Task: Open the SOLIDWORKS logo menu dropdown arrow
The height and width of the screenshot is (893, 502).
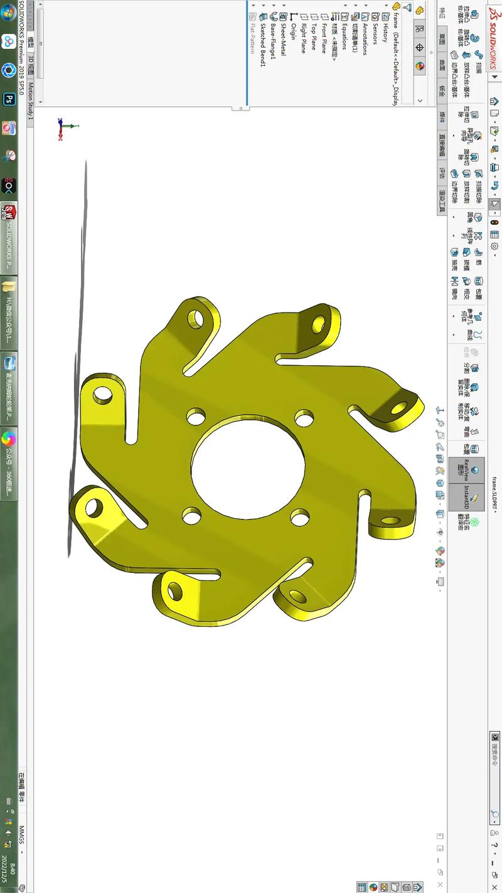Action: point(494,77)
